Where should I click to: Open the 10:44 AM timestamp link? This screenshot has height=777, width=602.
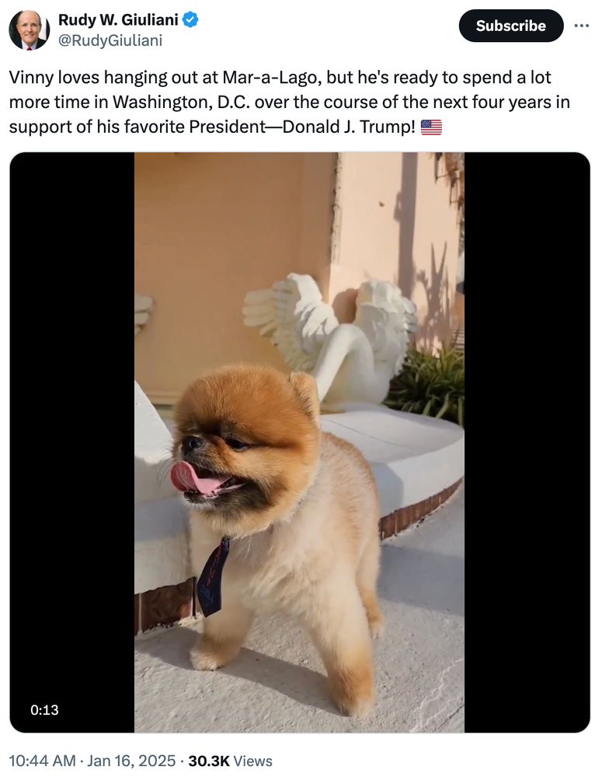[42, 761]
